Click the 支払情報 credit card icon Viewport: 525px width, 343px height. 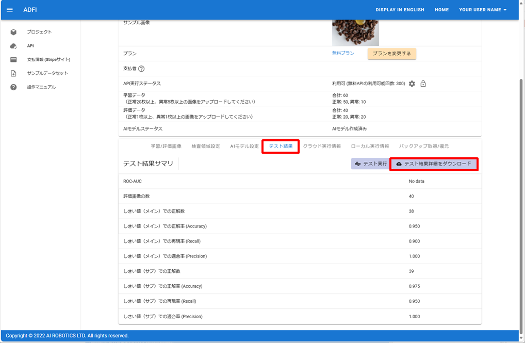(13, 60)
